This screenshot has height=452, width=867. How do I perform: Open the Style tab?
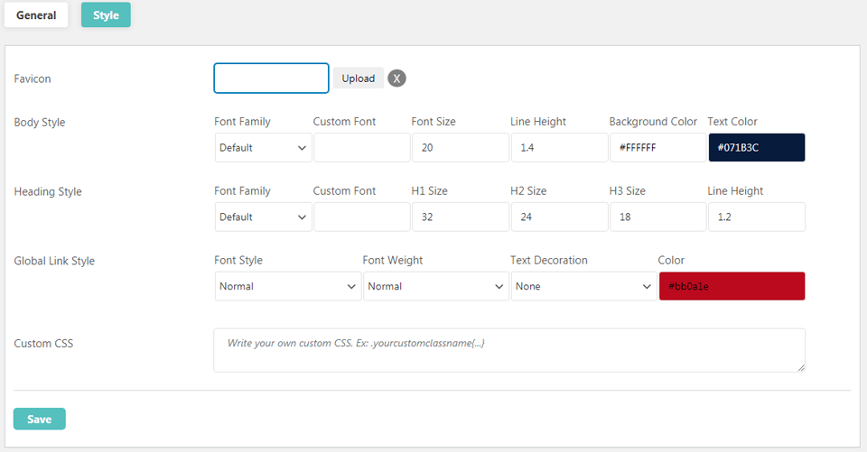[x=106, y=15]
